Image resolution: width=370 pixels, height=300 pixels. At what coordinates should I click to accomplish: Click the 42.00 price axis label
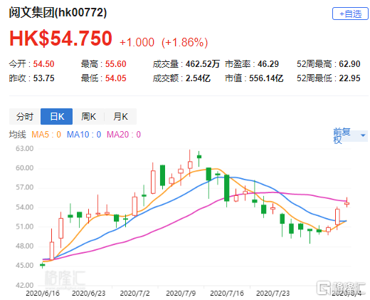tap(25, 285)
